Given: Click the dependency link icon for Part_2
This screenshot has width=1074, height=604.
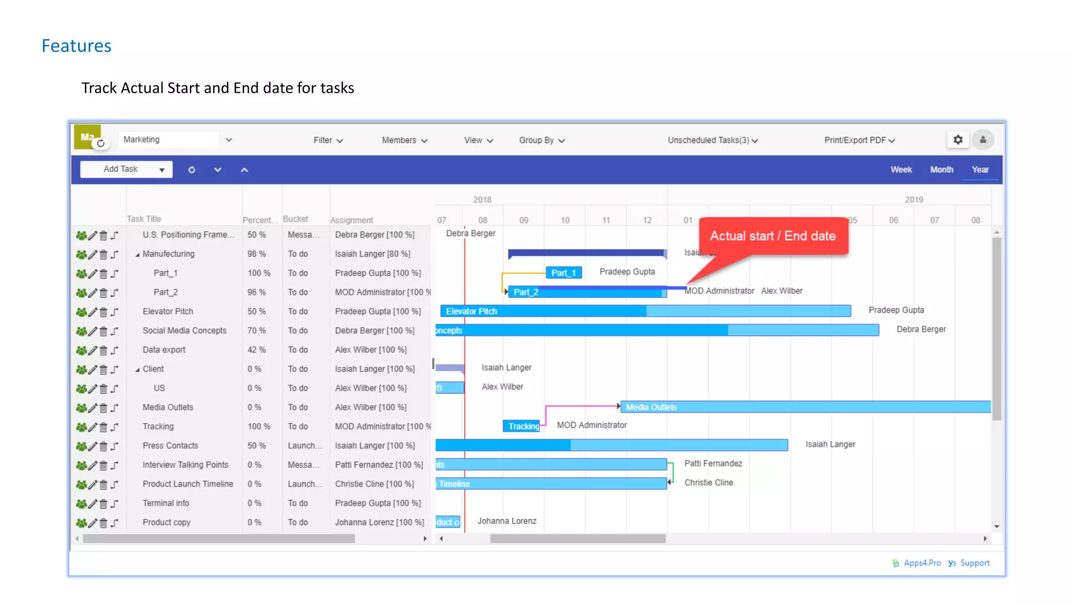Looking at the screenshot, I should [x=114, y=293].
